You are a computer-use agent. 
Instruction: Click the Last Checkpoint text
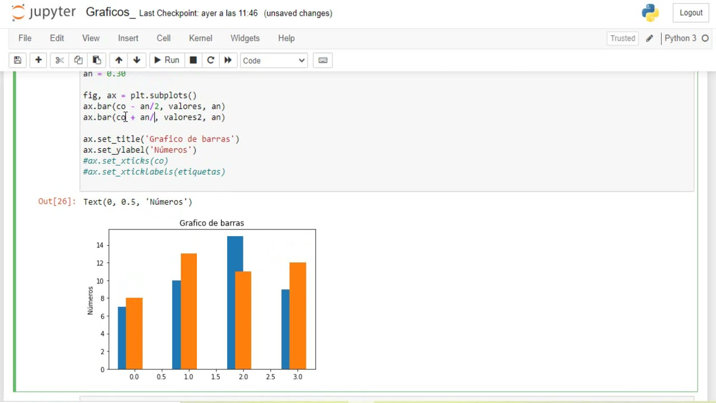click(199, 13)
